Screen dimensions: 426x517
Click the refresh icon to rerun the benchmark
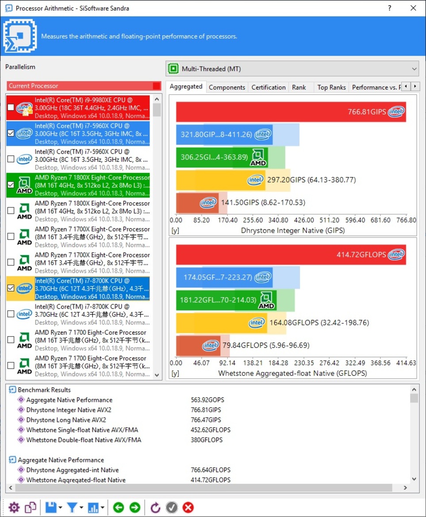tap(155, 507)
